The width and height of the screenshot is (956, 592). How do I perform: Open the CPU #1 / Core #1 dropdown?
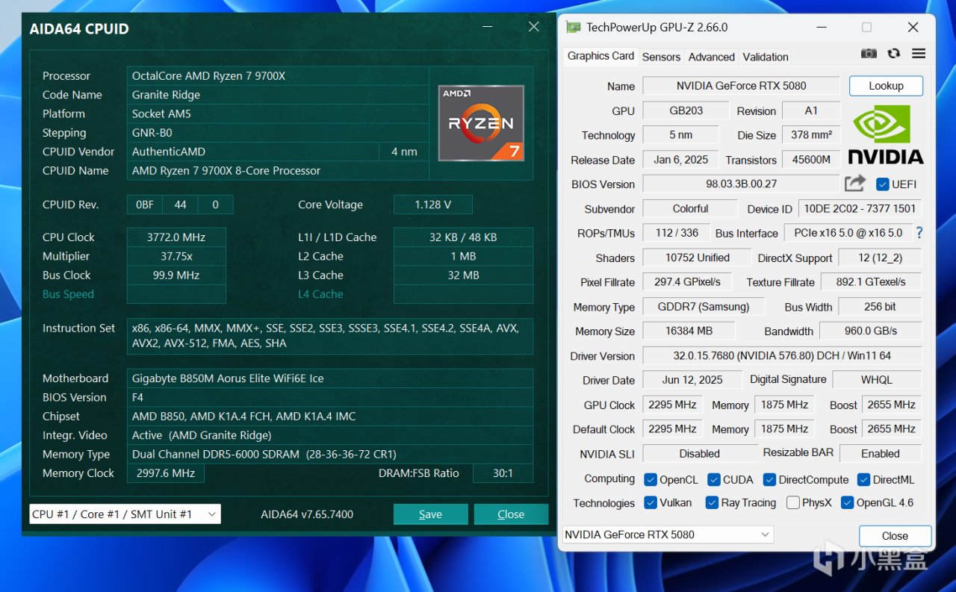[x=125, y=514]
